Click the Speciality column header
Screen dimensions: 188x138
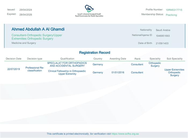tap(155, 59)
